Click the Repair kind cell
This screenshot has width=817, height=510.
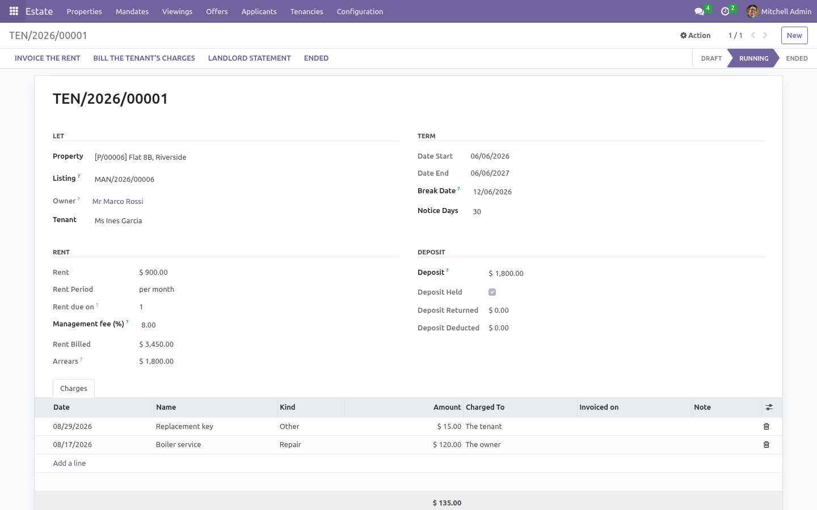tap(311, 445)
